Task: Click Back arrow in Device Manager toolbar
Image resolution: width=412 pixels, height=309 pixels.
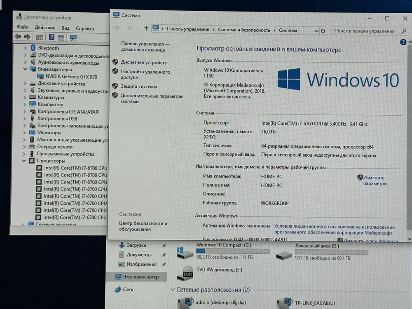Action: (18, 37)
